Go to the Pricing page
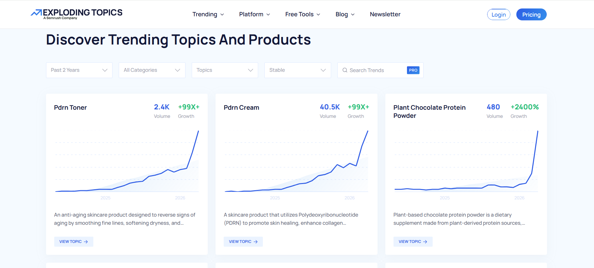 531,14
